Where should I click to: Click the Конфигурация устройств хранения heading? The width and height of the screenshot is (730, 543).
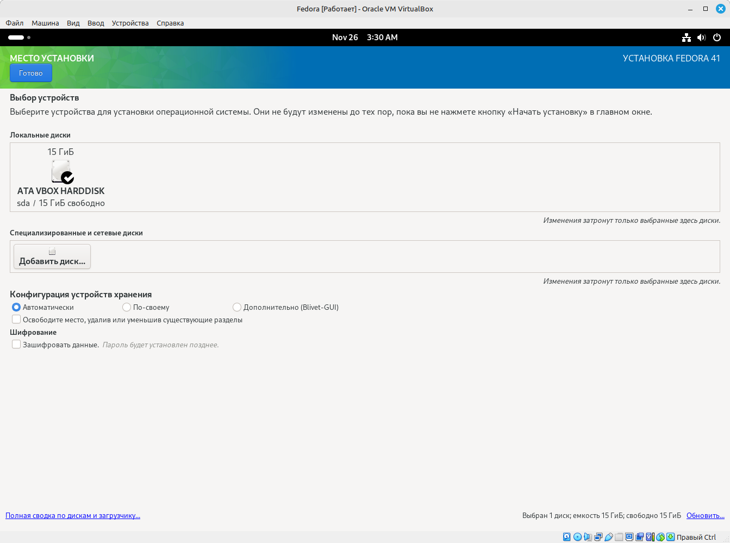click(80, 294)
